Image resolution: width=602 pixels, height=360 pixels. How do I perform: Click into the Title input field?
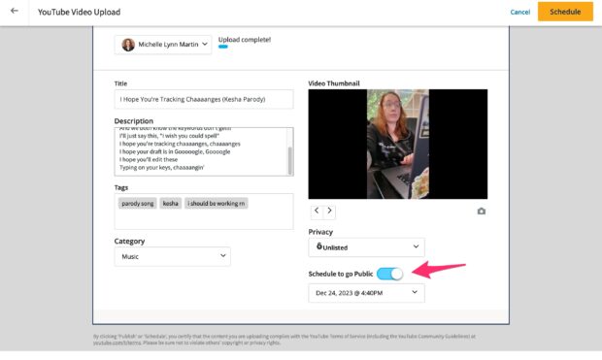pos(204,99)
